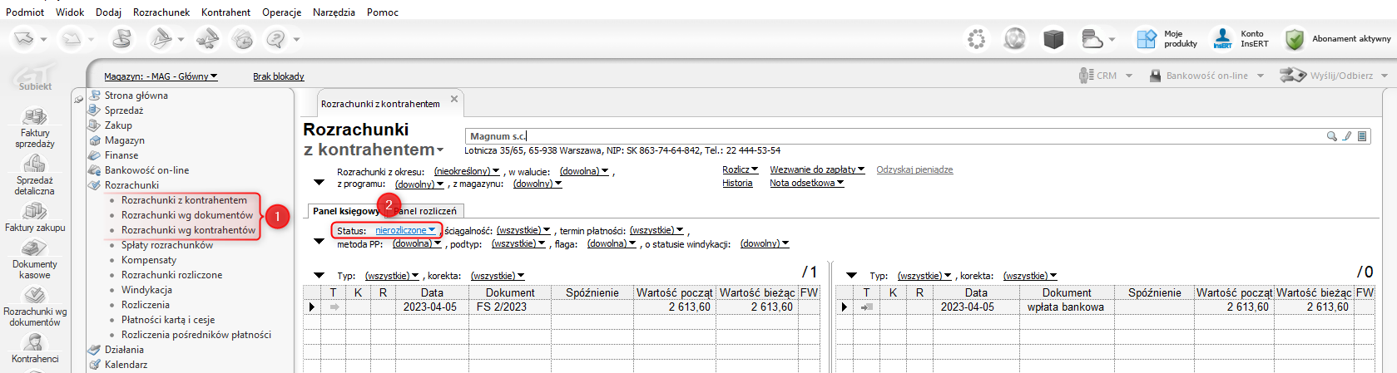The height and width of the screenshot is (373, 1397).
Task: Click the Abonament aktywny shield icon
Action: click(x=1295, y=39)
